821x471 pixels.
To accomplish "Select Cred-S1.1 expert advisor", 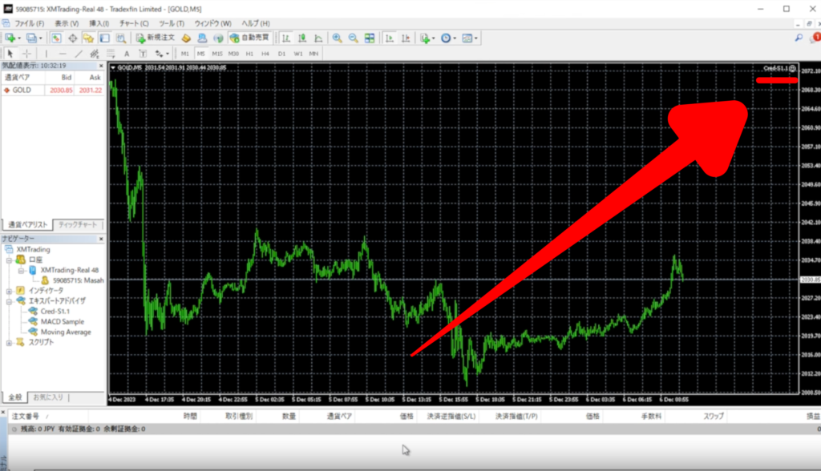I will click(x=55, y=312).
